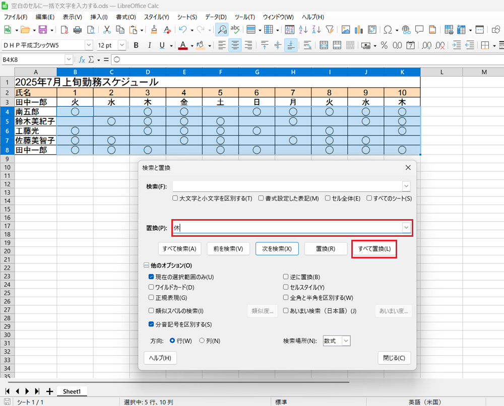Open the font name dropdown
Image resolution: width=504 pixels, height=406 pixels.
pyautogui.click(x=89, y=45)
